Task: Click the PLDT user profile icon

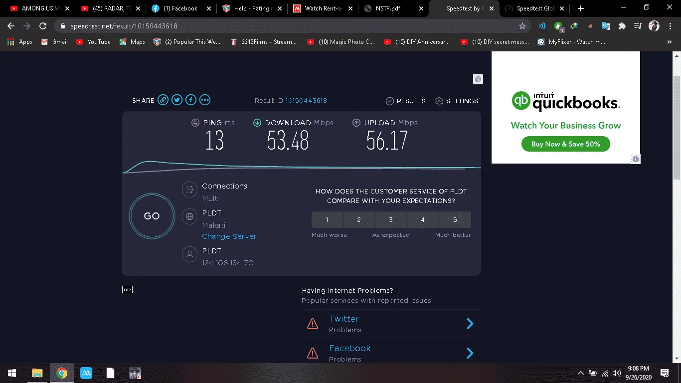Action: [189, 254]
